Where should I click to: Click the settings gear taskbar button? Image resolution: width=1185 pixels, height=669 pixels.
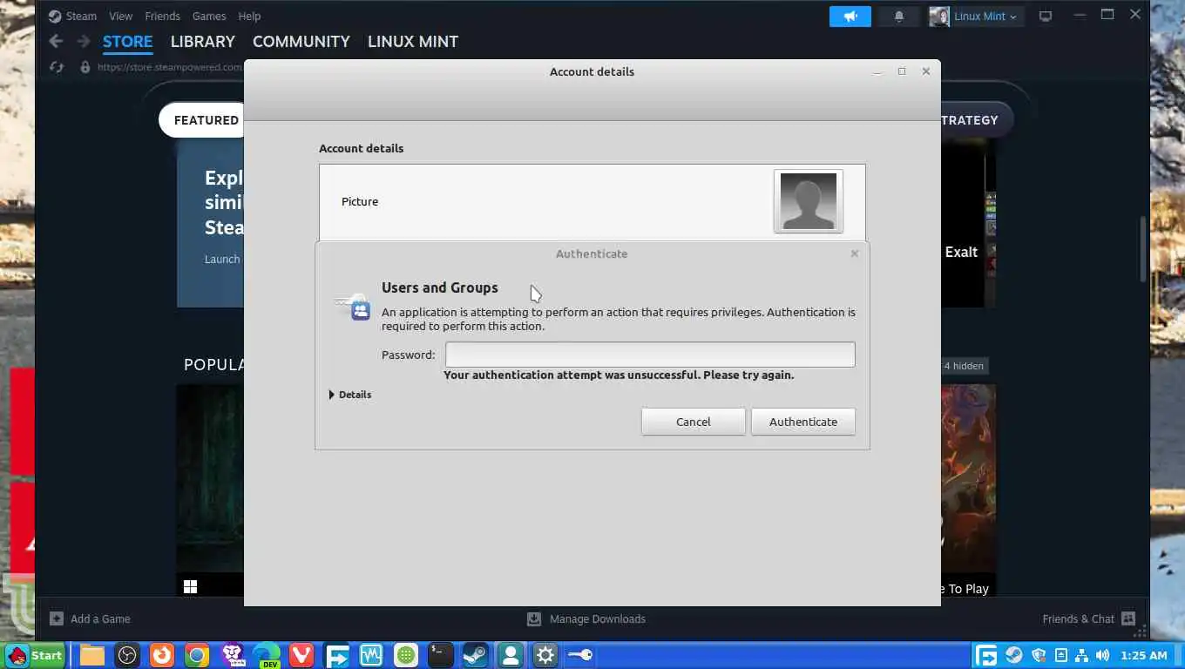tap(545, 655)
